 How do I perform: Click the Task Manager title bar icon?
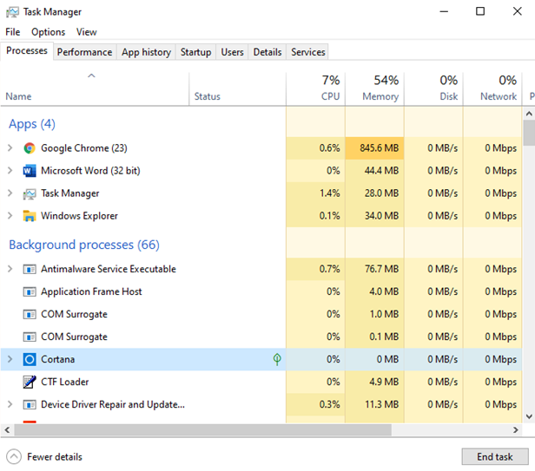pos(12,12)
